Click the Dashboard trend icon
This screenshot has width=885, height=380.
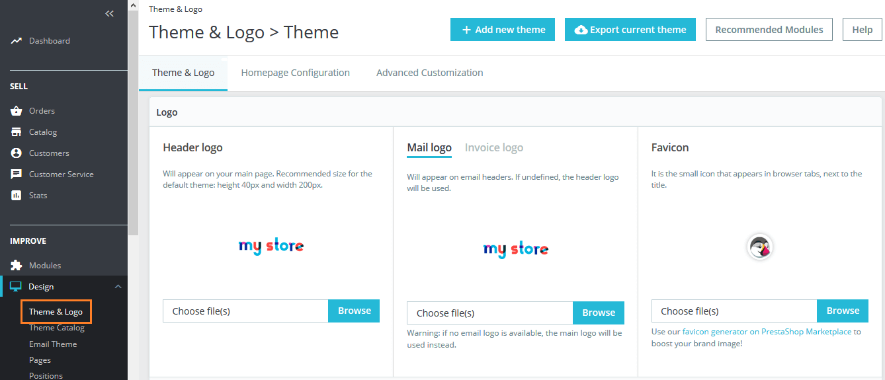click(x=17, y=41)
